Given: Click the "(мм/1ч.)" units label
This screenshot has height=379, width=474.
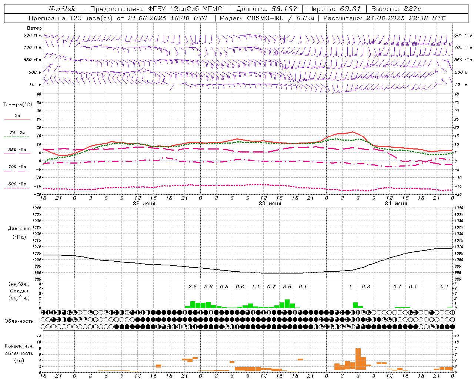Looking at the screenshot, I should (19, 298).
